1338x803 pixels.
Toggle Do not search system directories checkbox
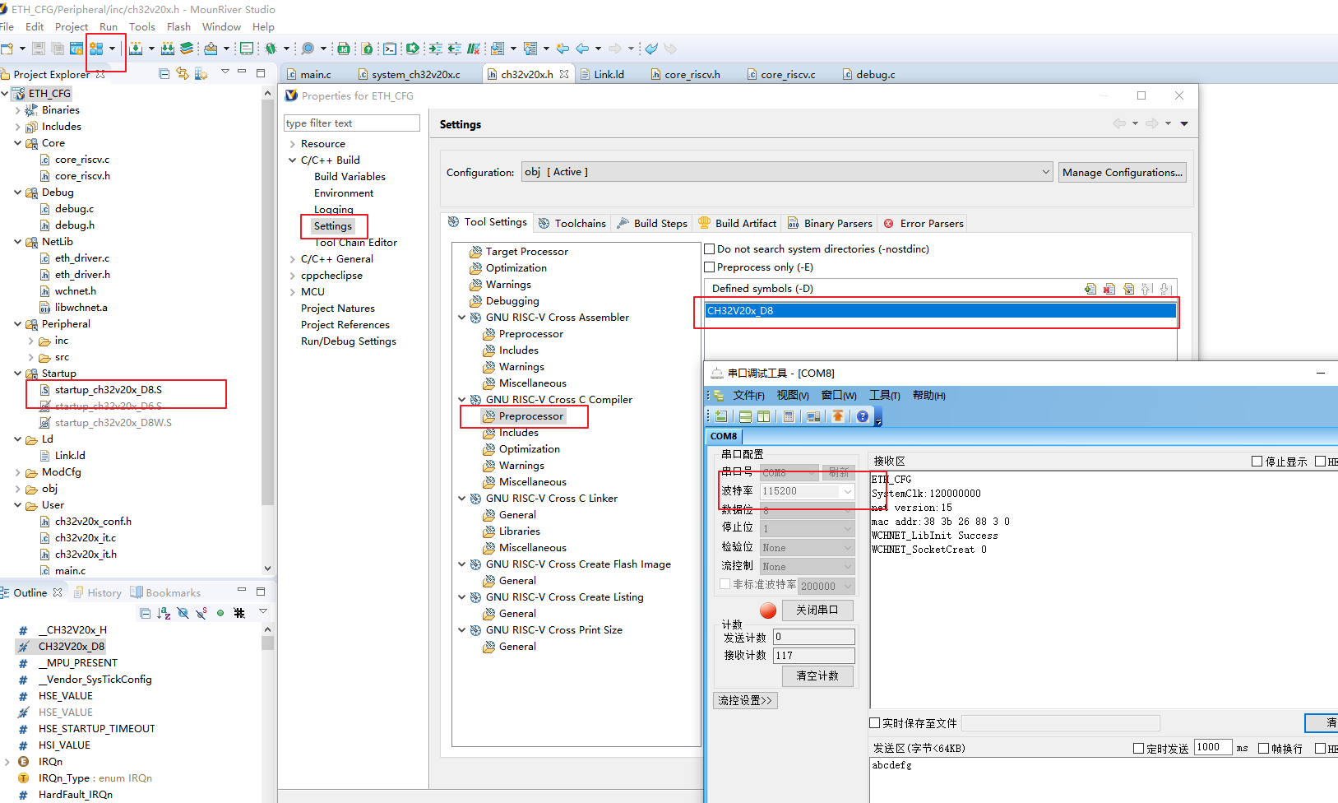click(x=710, y=248)
